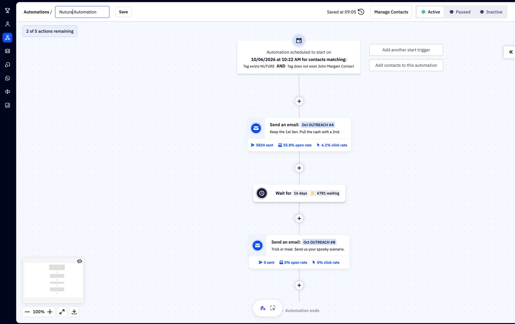Open Manage Contacts

391,12
